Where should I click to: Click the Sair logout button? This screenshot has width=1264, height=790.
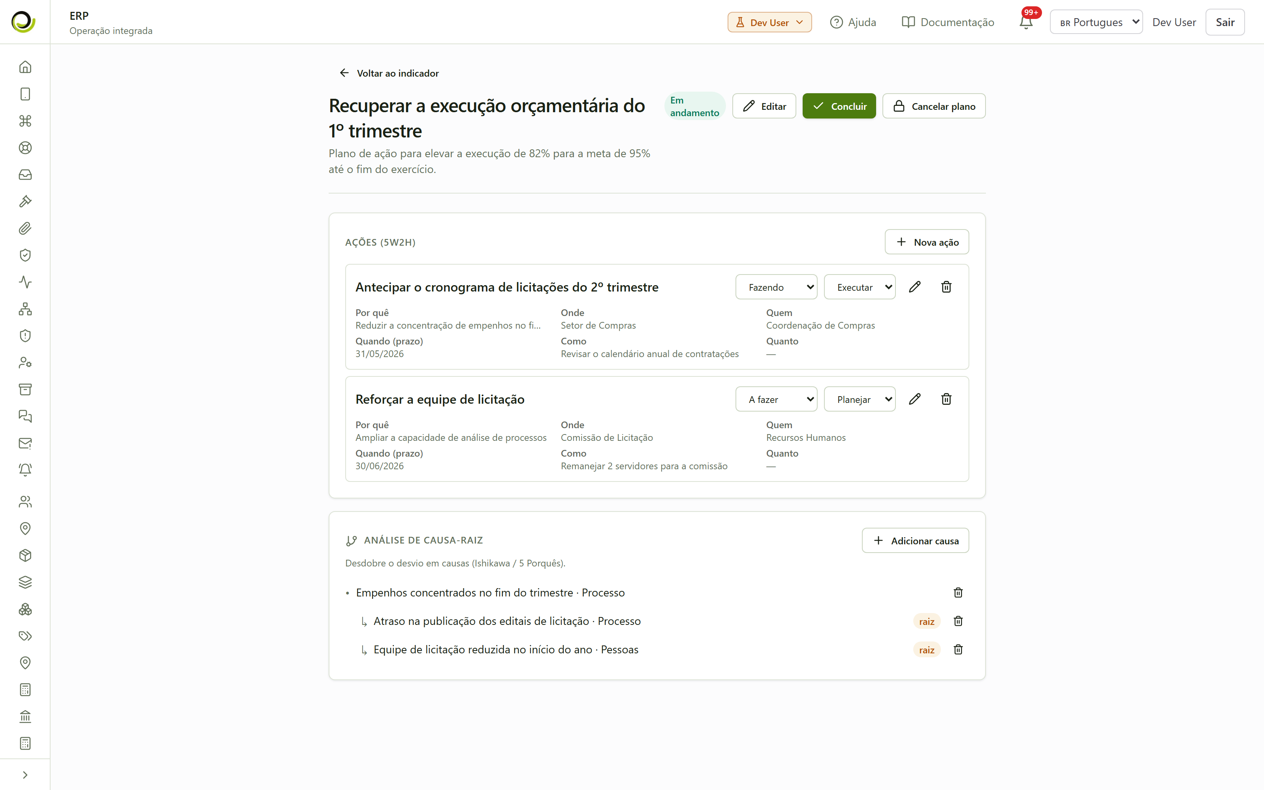[1225, 22]
